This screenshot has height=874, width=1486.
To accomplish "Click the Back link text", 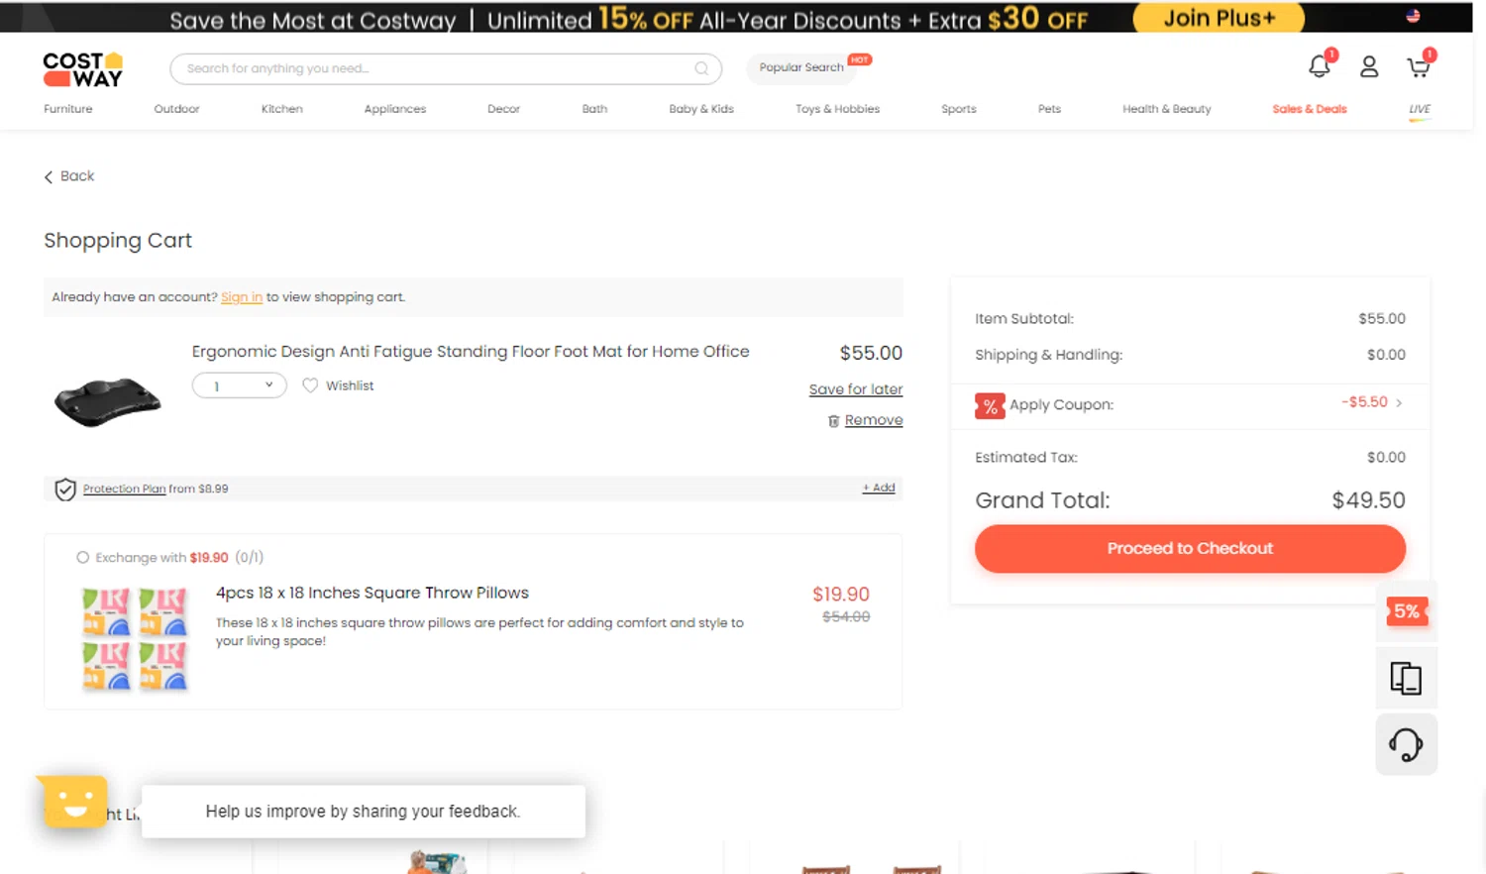I will pyautogui.click(x=77, y=176).
